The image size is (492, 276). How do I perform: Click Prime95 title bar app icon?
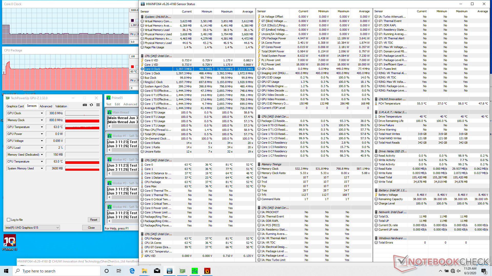point(108,98)
